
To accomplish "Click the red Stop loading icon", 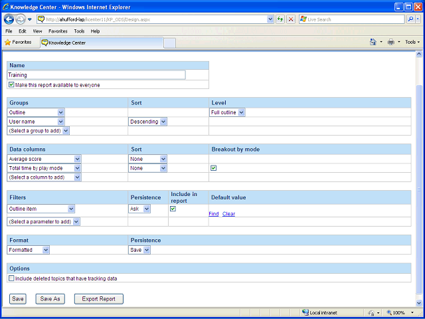I will click(x=291, y=19).
